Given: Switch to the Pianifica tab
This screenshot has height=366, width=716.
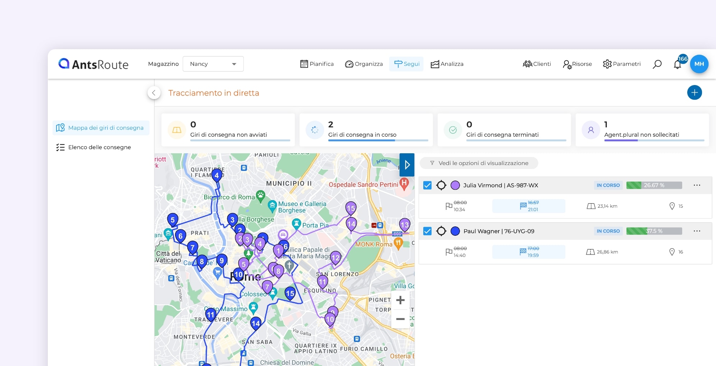Looking at the screenshot, I should (317, 64).
